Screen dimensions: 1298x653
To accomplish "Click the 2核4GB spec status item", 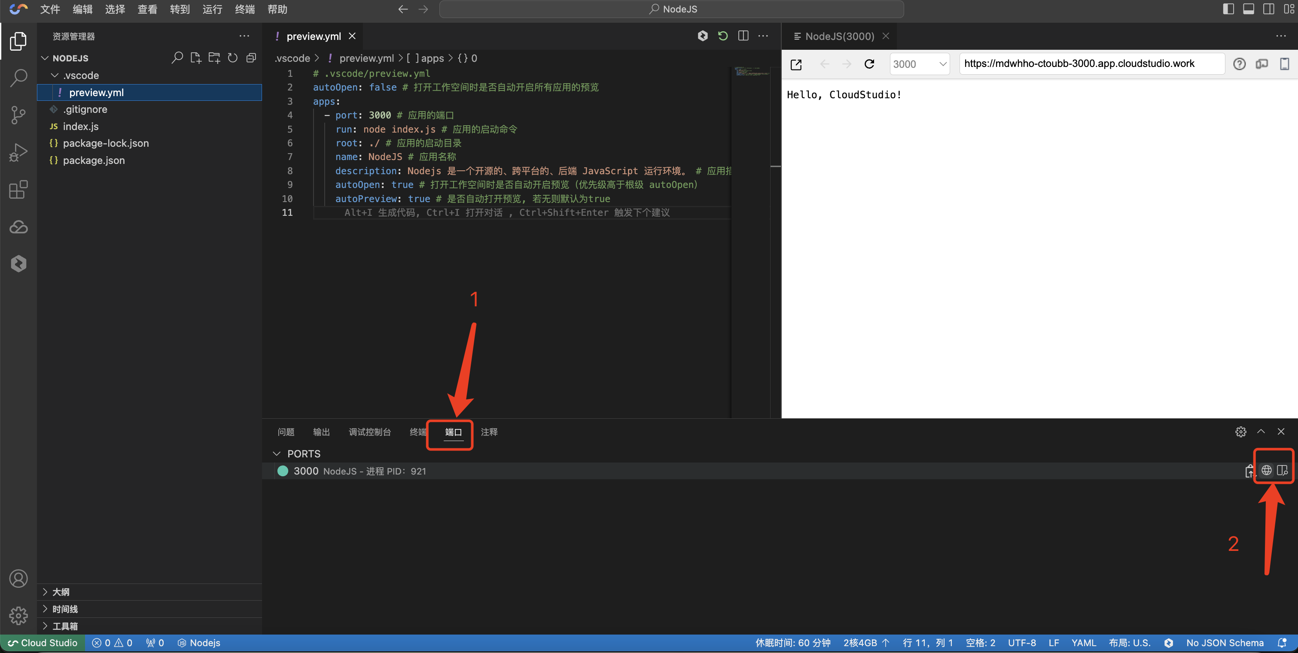I will [x=866, y=642].
